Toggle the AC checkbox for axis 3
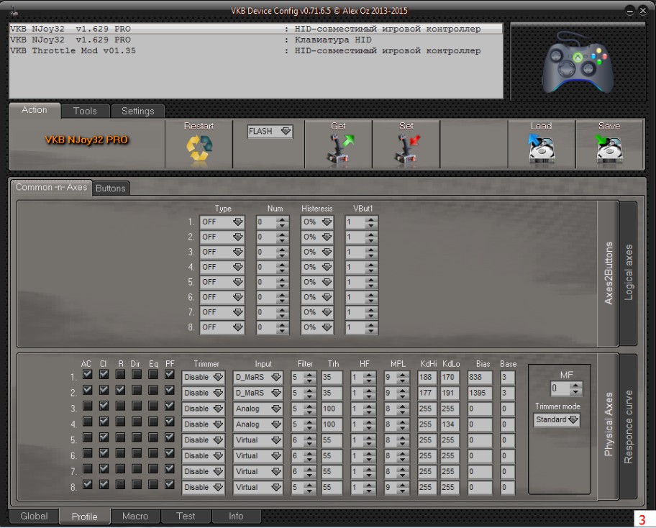Viewport: 656px width, 528px height. (88, 406)
